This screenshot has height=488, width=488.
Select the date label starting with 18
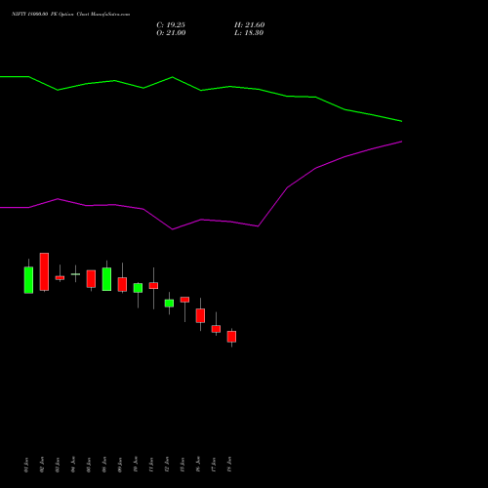(229, 465)
